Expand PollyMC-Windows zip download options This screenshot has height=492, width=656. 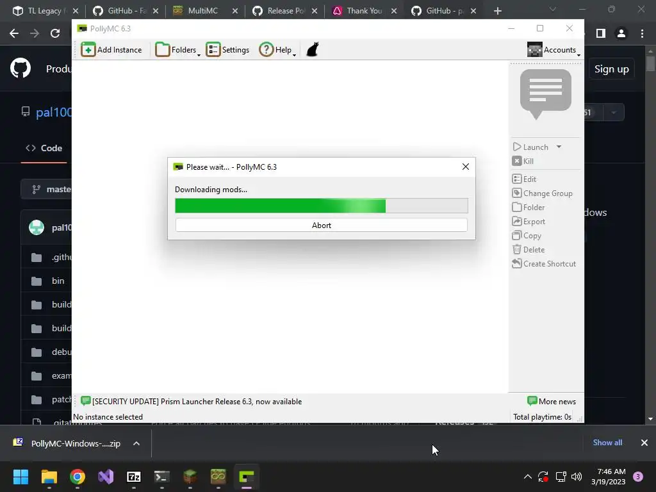[x=136, y=443]
